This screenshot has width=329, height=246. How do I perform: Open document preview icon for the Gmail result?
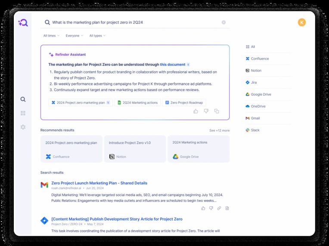[227, 208]
